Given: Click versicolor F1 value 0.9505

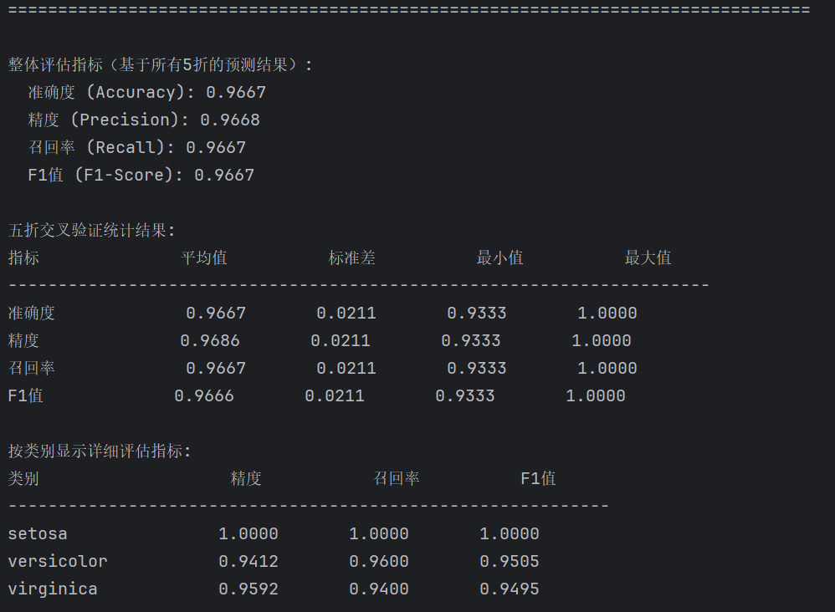Looking at the screenshot, I should click(509, 562).
